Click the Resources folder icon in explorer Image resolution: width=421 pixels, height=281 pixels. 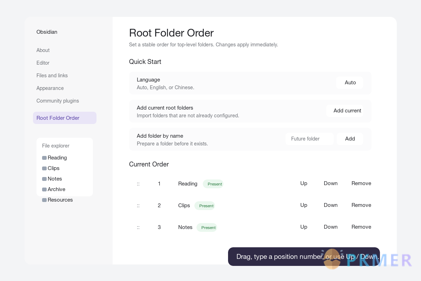click(x=44, y=200)
